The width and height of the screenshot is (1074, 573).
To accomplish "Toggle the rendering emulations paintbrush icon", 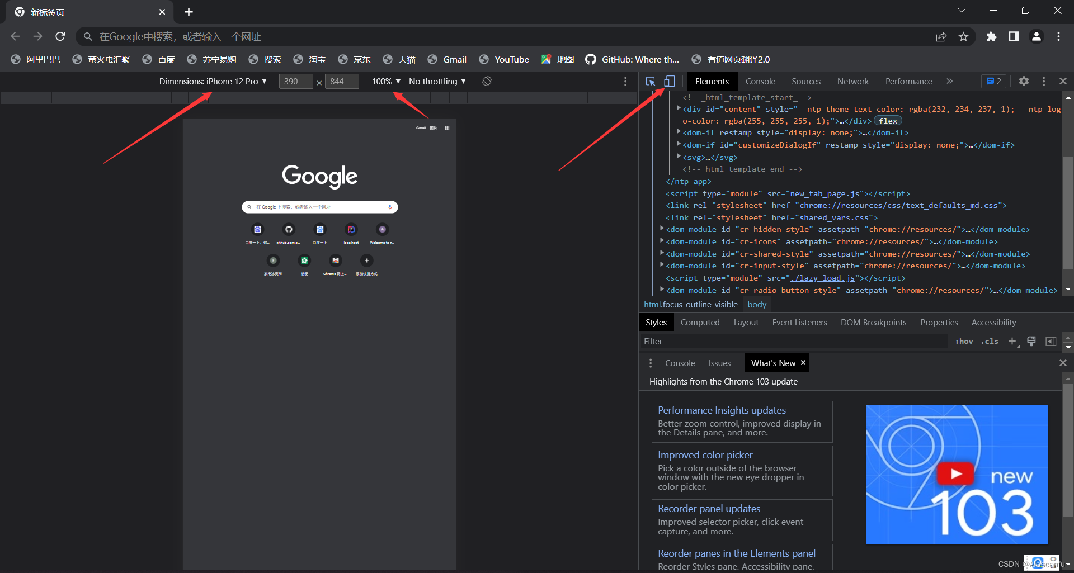I will pyautogui.click(x=1031, y=342).
